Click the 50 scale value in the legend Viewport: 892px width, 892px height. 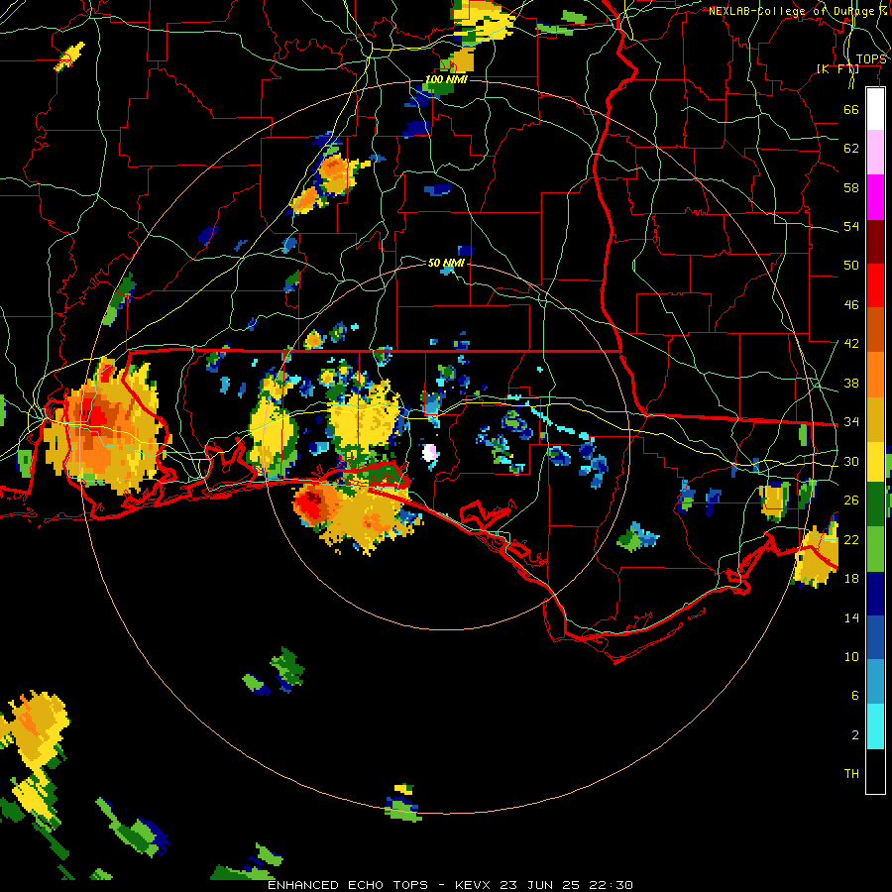coord(851,266)
